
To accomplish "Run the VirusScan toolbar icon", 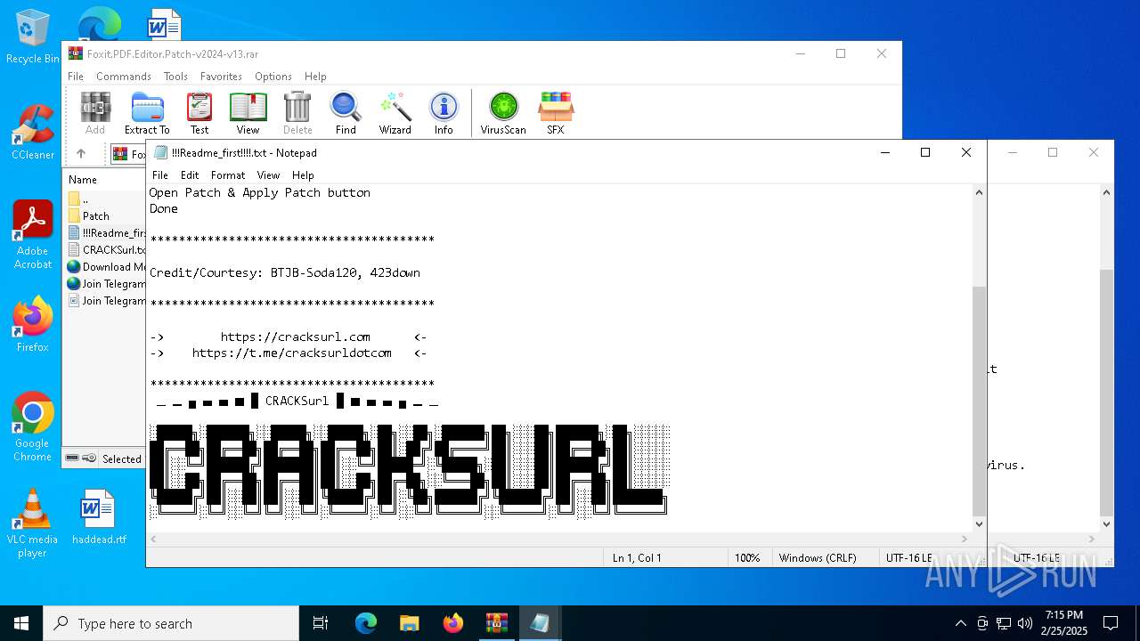I will [x=503, y=113].
